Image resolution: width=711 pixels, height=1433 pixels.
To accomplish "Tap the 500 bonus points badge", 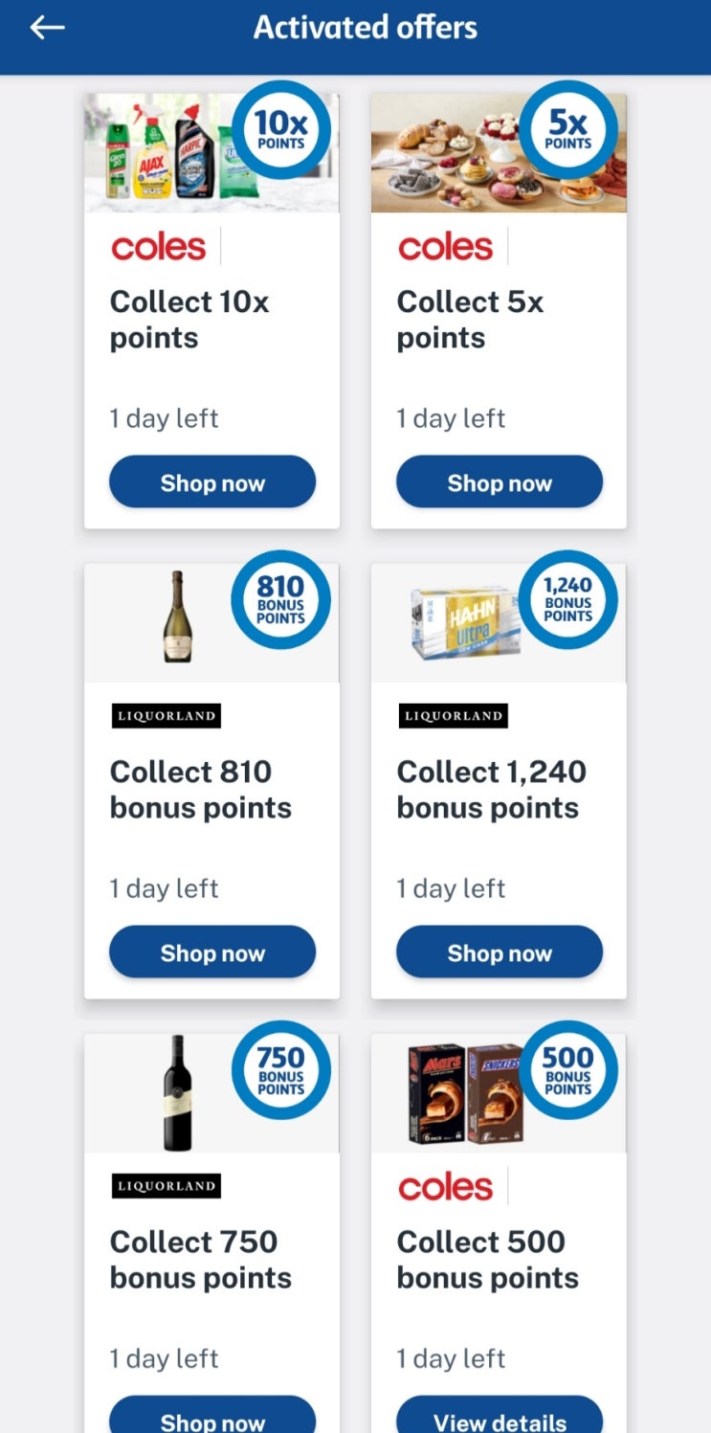I will pos(567,1070).
